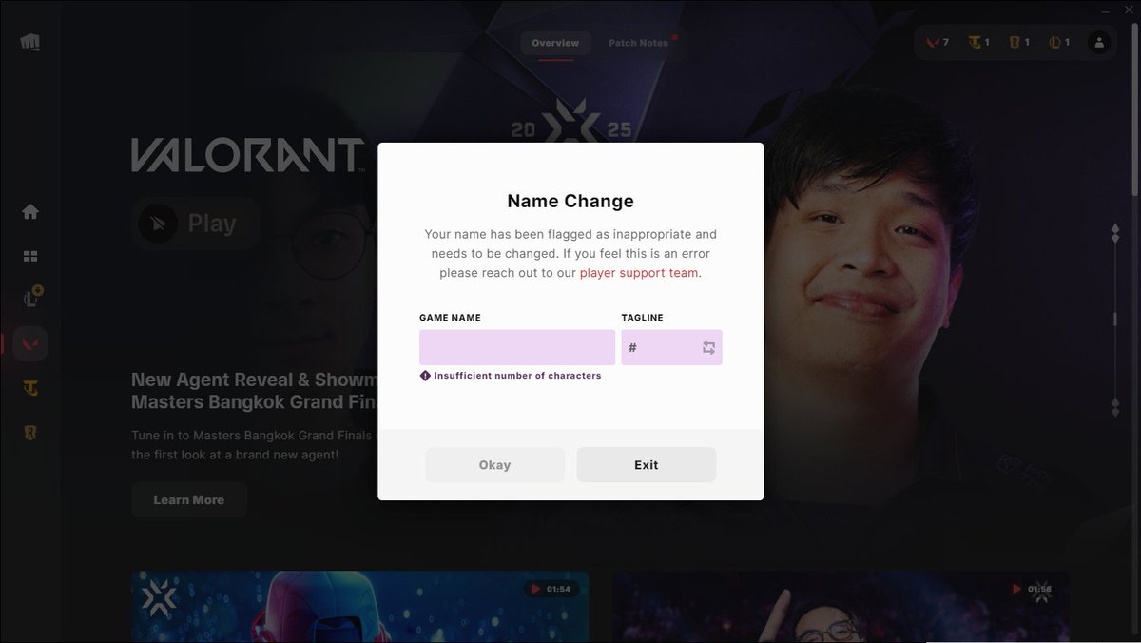Click the 'TAGLINE' field label
Screen dimensions: 1141x643
(x=643, y=318)
